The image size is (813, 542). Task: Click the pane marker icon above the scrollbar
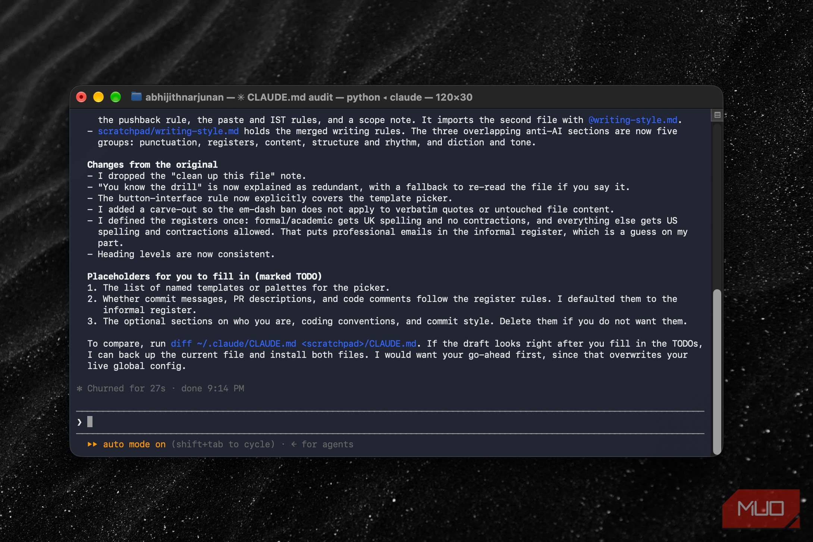(x=717, y=115)
